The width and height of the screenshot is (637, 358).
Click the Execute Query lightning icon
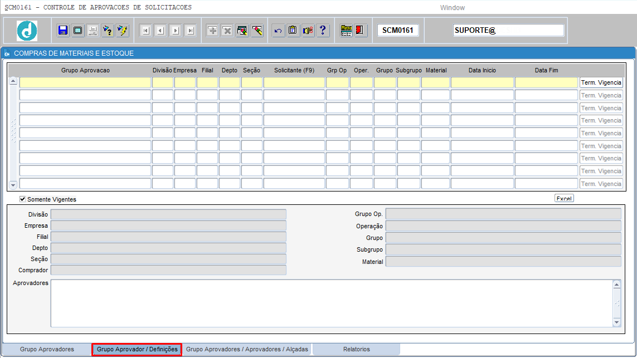(x=122, y=31)
